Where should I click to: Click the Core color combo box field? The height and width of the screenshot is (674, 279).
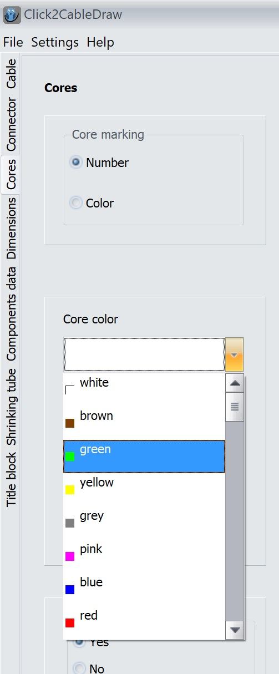click(145, 354)
